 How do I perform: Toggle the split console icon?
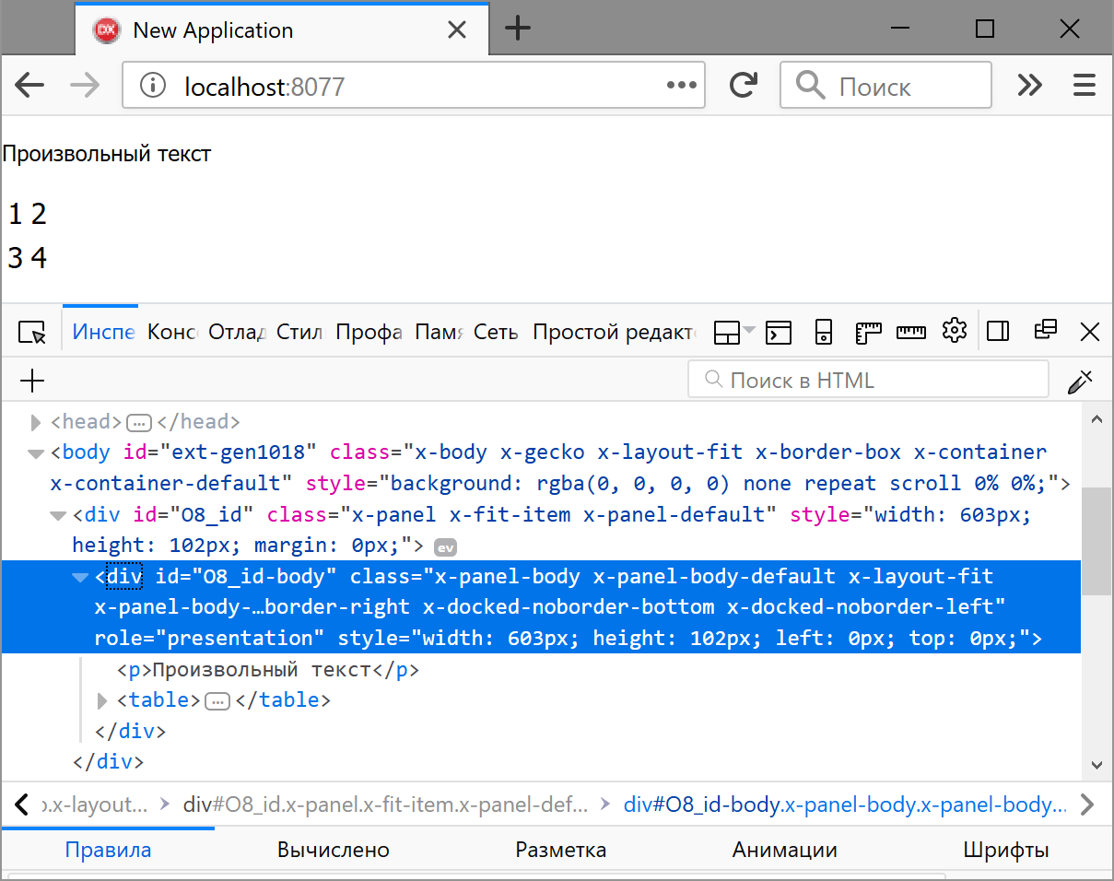(780, 332)
